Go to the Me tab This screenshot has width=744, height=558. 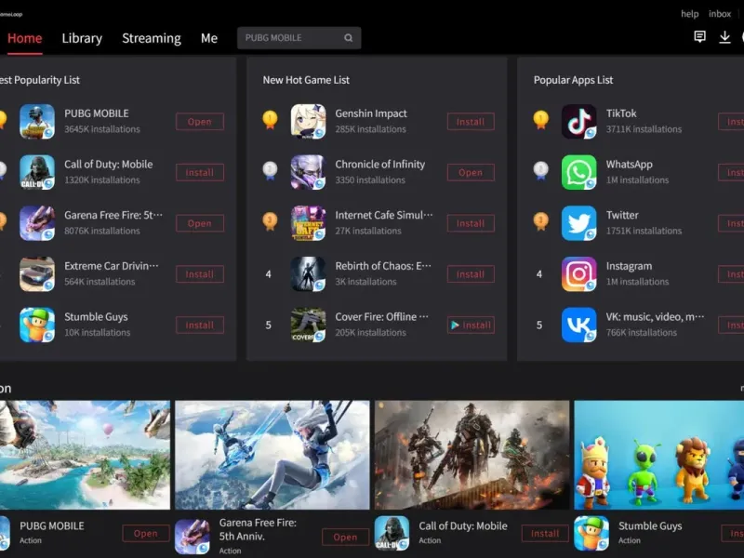209,38
